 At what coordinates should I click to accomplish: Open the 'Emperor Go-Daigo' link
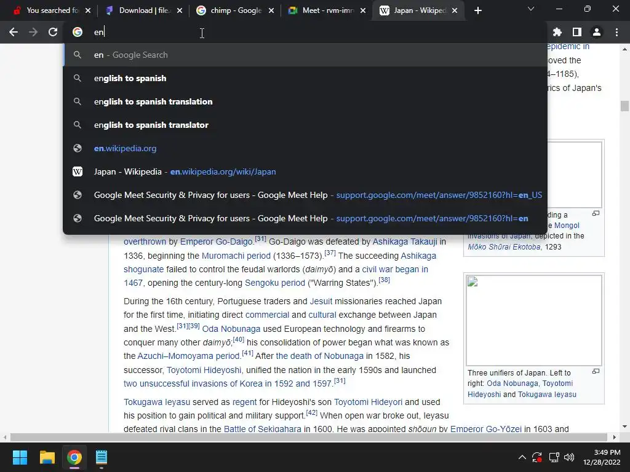point(217,242)
